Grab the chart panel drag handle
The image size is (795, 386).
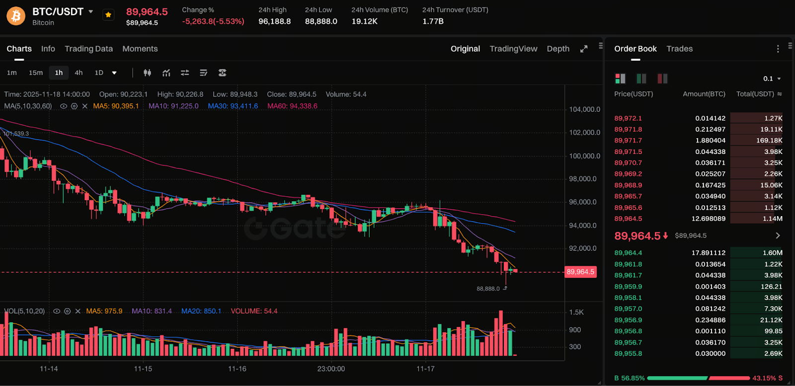601,46
